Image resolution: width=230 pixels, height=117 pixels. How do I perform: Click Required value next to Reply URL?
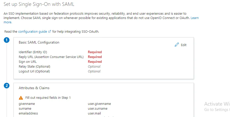(95, 57)
